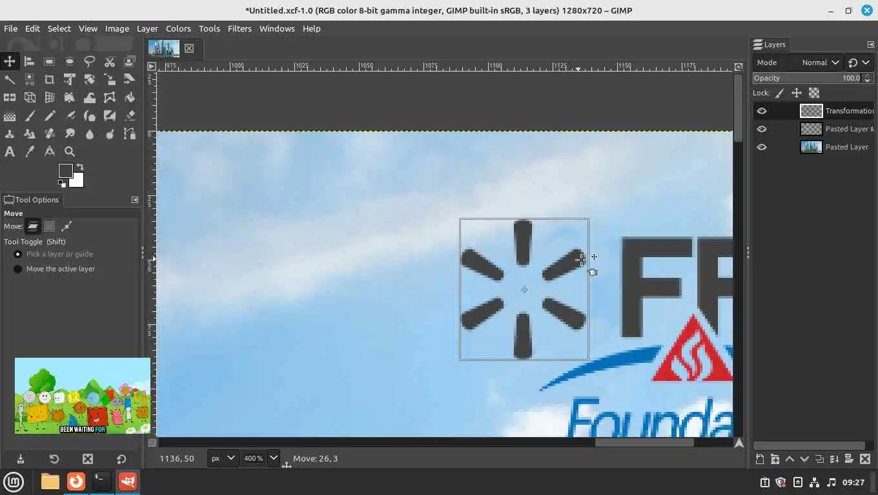The height and width of the screenshot is (495, 878).
Task: Delete the selected layer button
Action: pos(864,460)
